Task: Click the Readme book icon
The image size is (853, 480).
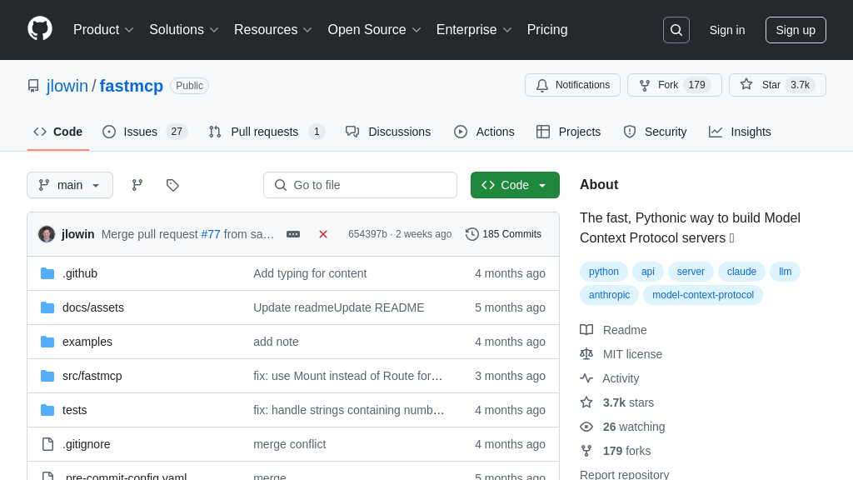Action: (586, 330)
